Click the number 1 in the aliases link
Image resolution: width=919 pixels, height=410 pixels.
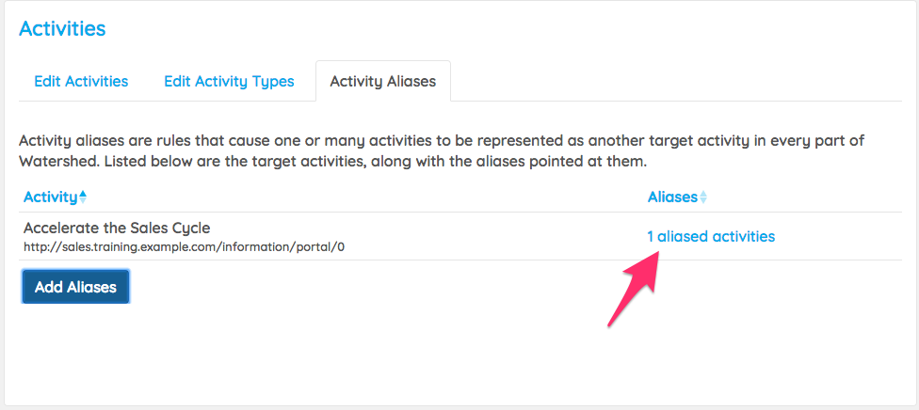(651, 236)
